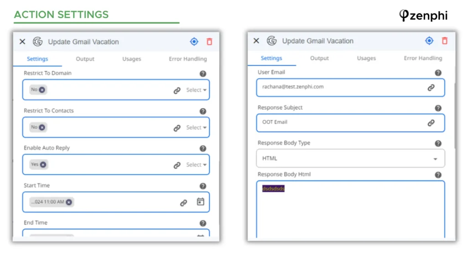Open help for Restrict To Domain
This screenshot has height=263, width=467.
[x=203, y=74]
